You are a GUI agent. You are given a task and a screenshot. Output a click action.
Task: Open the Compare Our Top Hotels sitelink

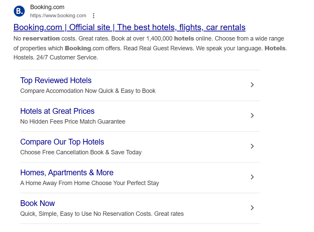click(62, 142)
